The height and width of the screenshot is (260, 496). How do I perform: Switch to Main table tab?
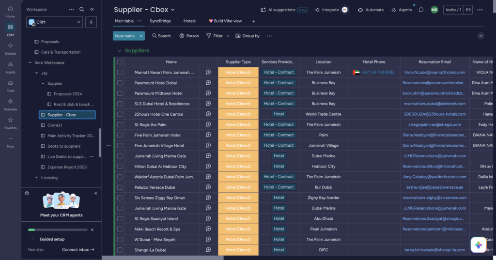tap(124, 21)
